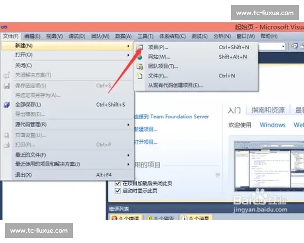The height and width of the screenshot is (243, 304).
Task: Click the blue info message icon
Action: point(184,218)
